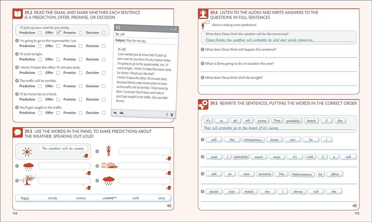This screenshot has width=372, height=222.
Task: Click the headphones listener icon for exercise 39.4
Action: coord(203,14)
